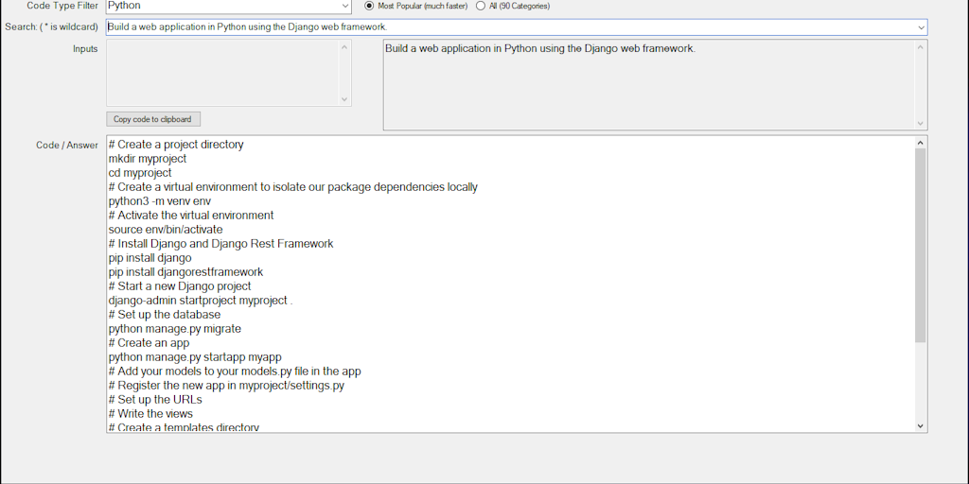The height and width of the screenshot is (484, 969).
Task: Click the line '# Start a new Django project'
Action: (180, 286)
